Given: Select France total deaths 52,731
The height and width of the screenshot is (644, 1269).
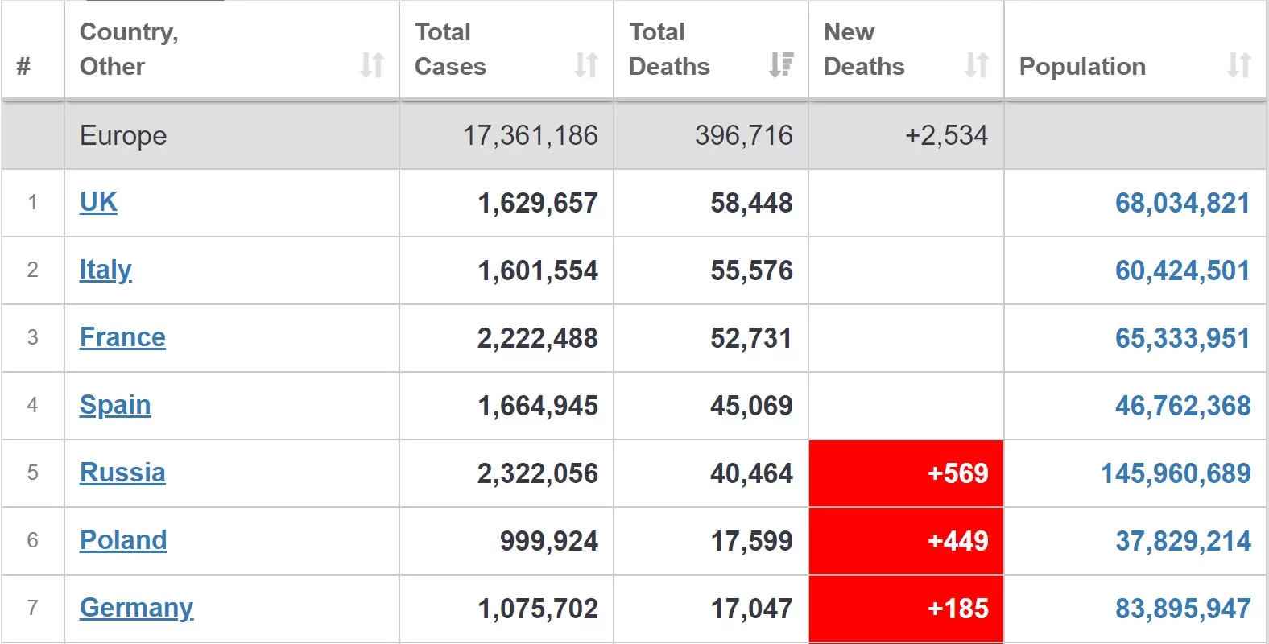Looking at the screenshot, I should click(x=751, y=338).
